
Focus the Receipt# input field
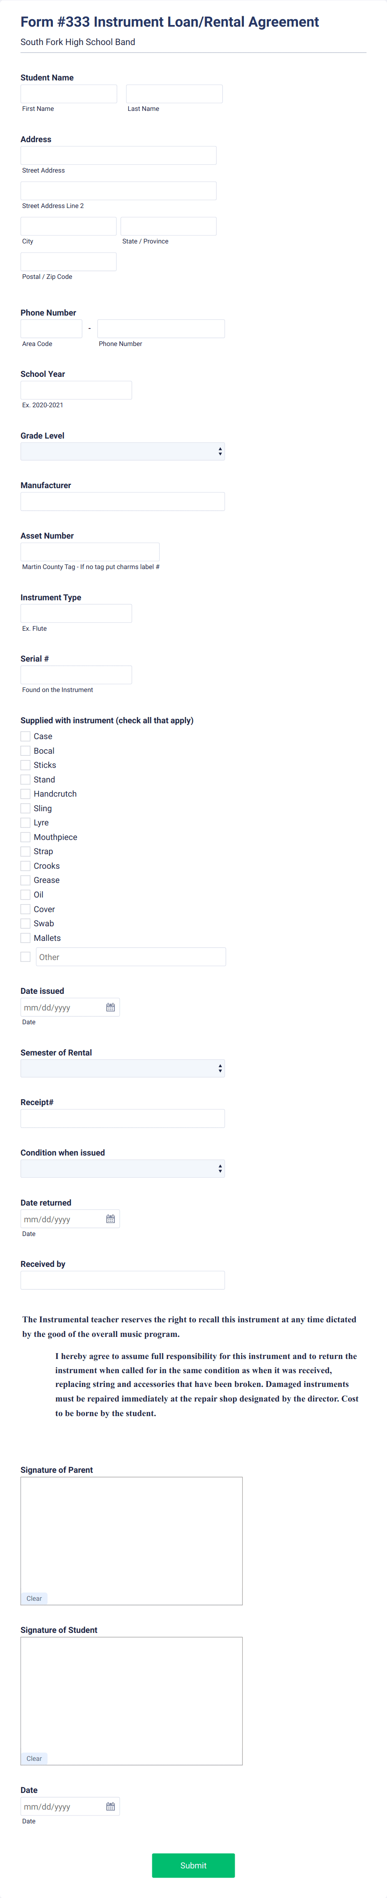click(123, 1118)
